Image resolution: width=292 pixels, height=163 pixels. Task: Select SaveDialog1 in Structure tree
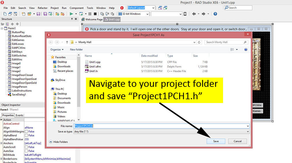click(19, 95)
